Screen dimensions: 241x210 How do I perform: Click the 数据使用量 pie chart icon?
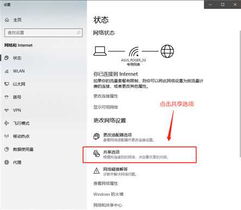(7, 149)
